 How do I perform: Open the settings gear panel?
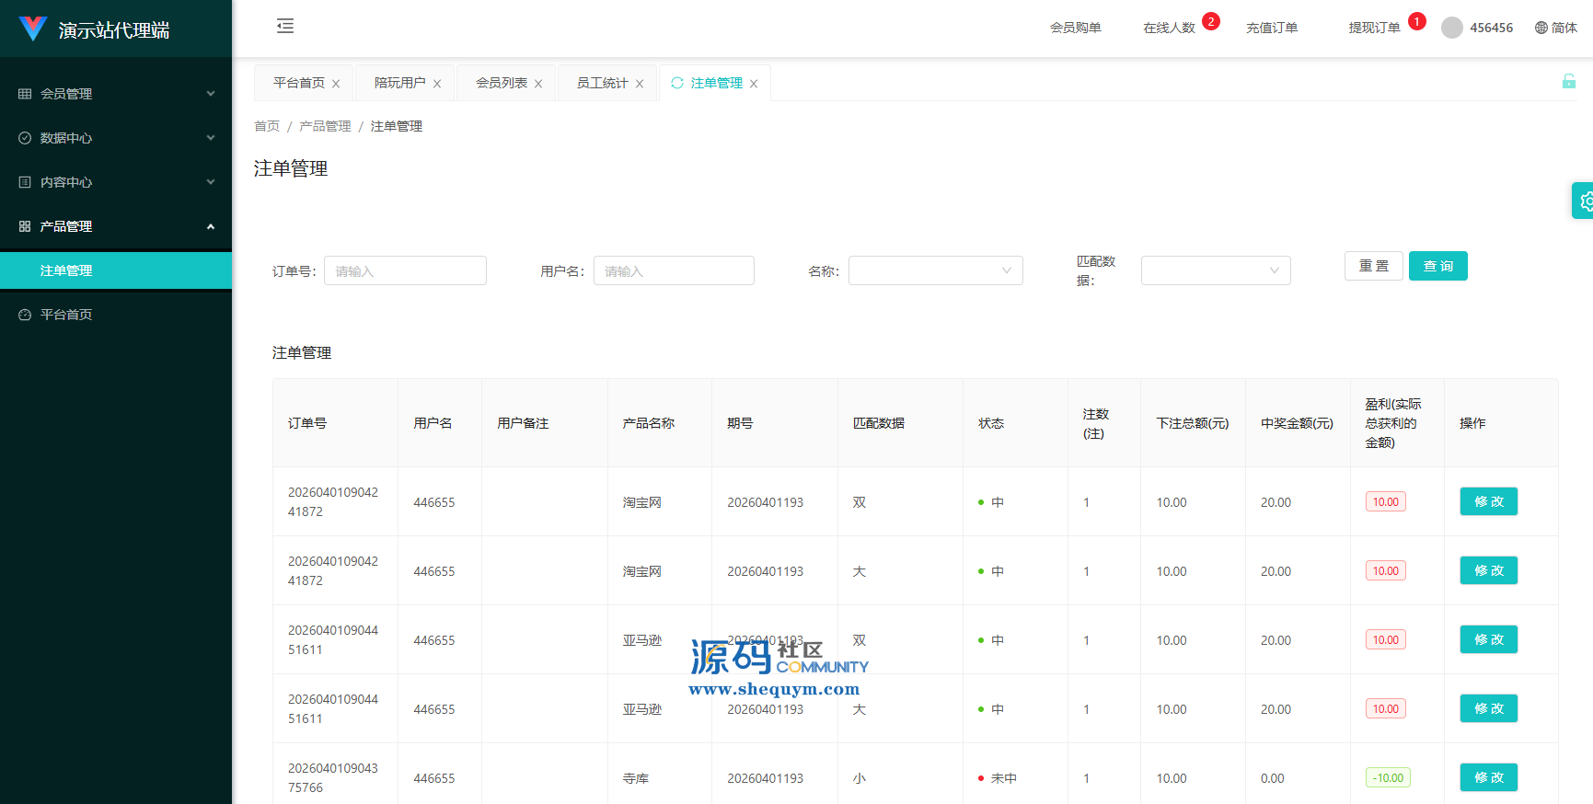point(1585,201)
